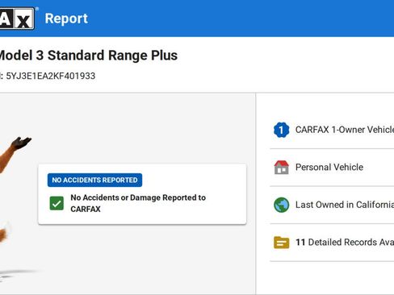Image resolution: width=394 pixels, height=295 pixels.
Task: Click the green checkmark box icon
Action: (x=57, y=203)
